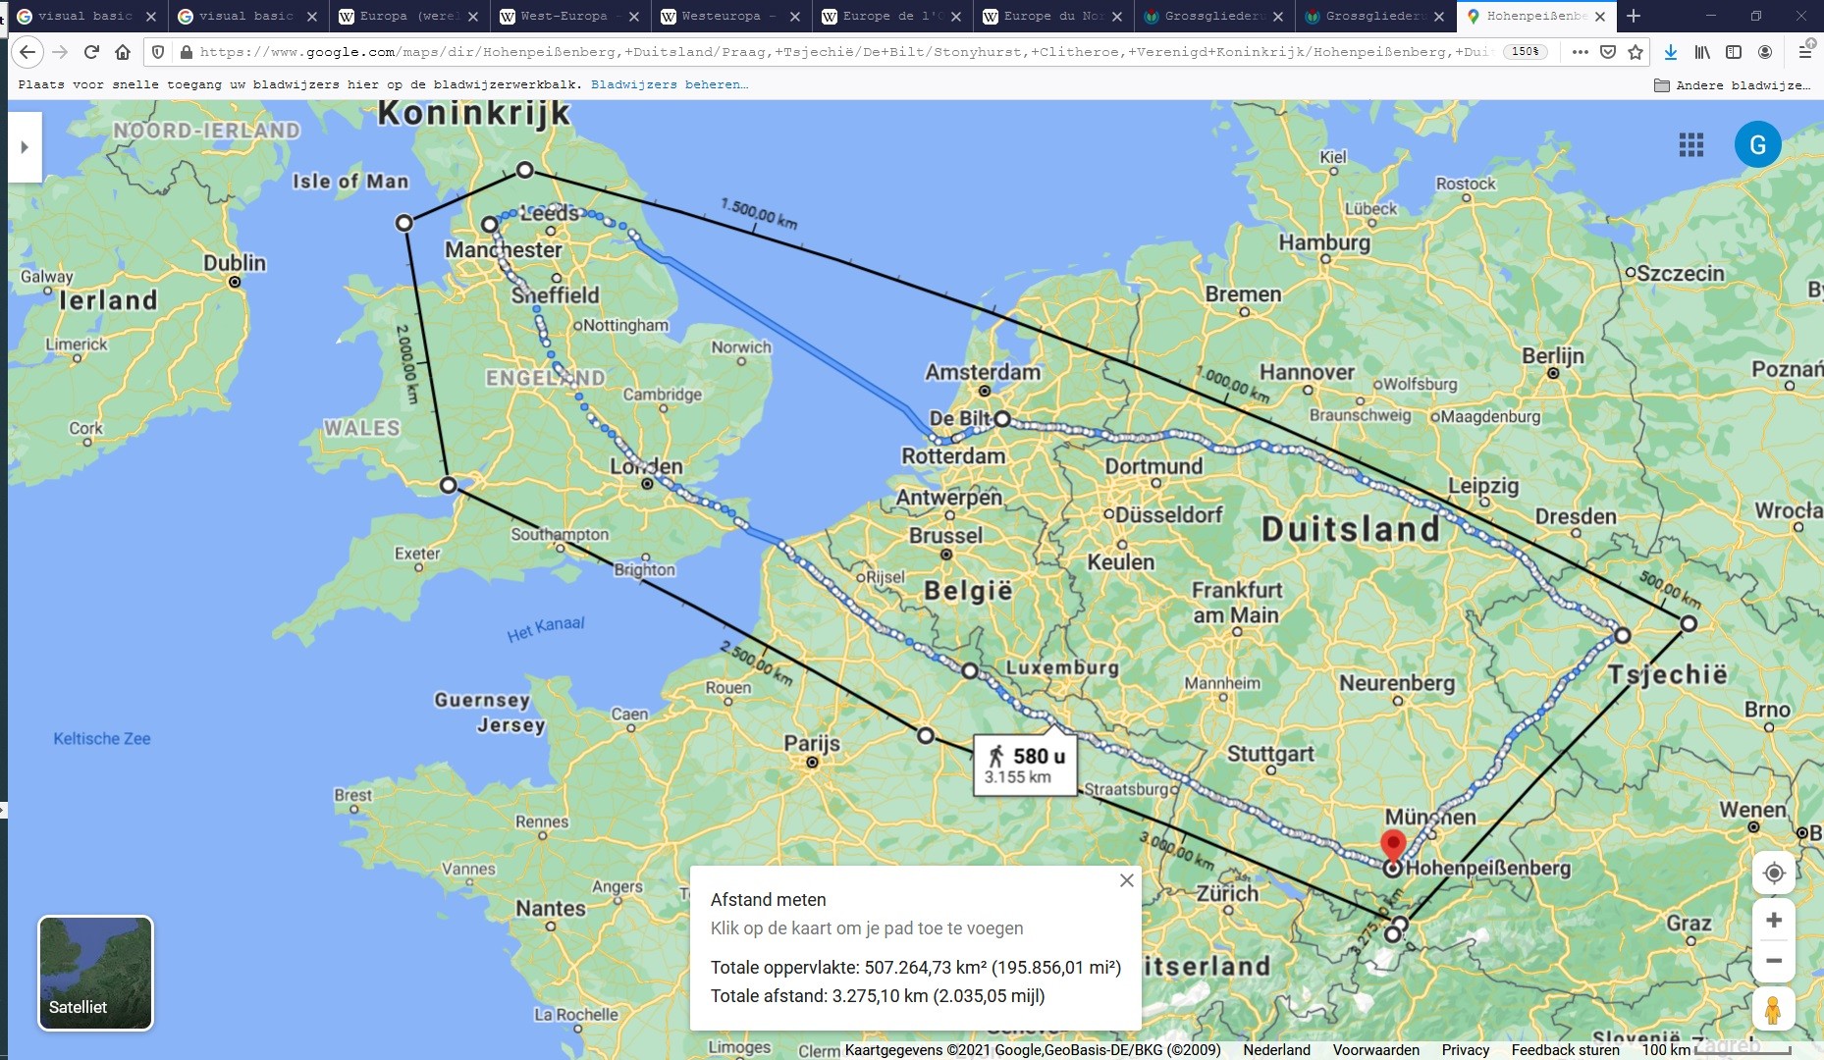Viewport: 1824px width, 1060px height.
Task: Open the "Voorwaarden" footer link
Action: 1376,1050
